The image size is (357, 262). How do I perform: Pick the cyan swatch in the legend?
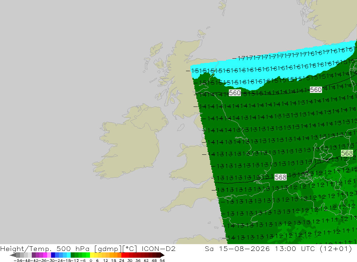(x=69, y=255)
